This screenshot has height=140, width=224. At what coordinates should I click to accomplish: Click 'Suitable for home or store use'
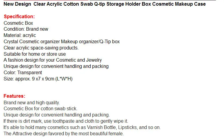click(35, 54)
